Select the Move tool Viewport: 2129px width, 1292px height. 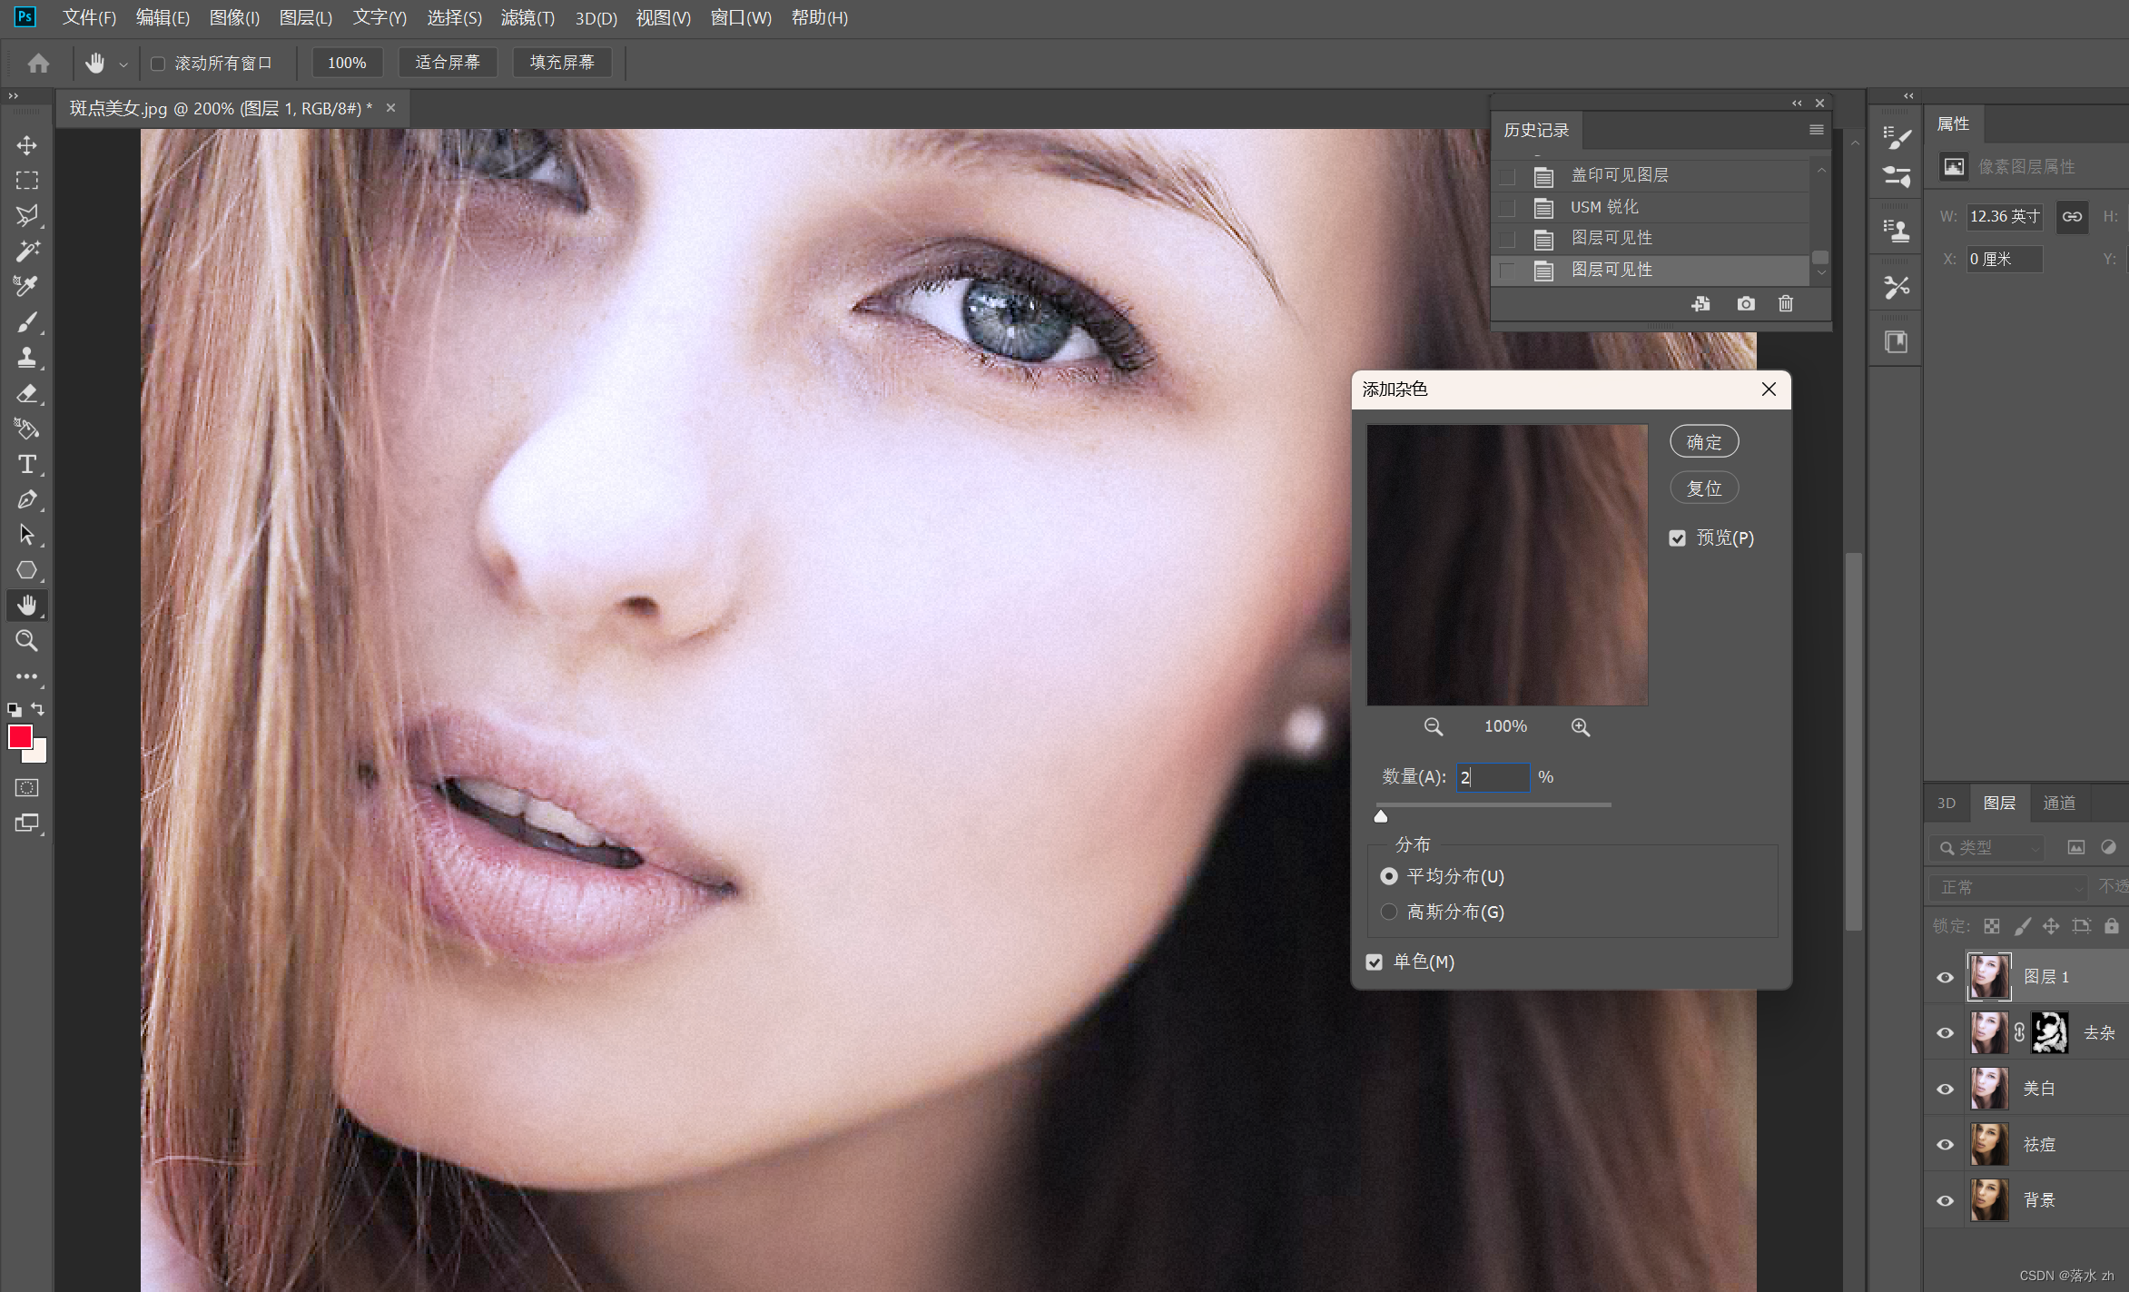click(27, 145)
